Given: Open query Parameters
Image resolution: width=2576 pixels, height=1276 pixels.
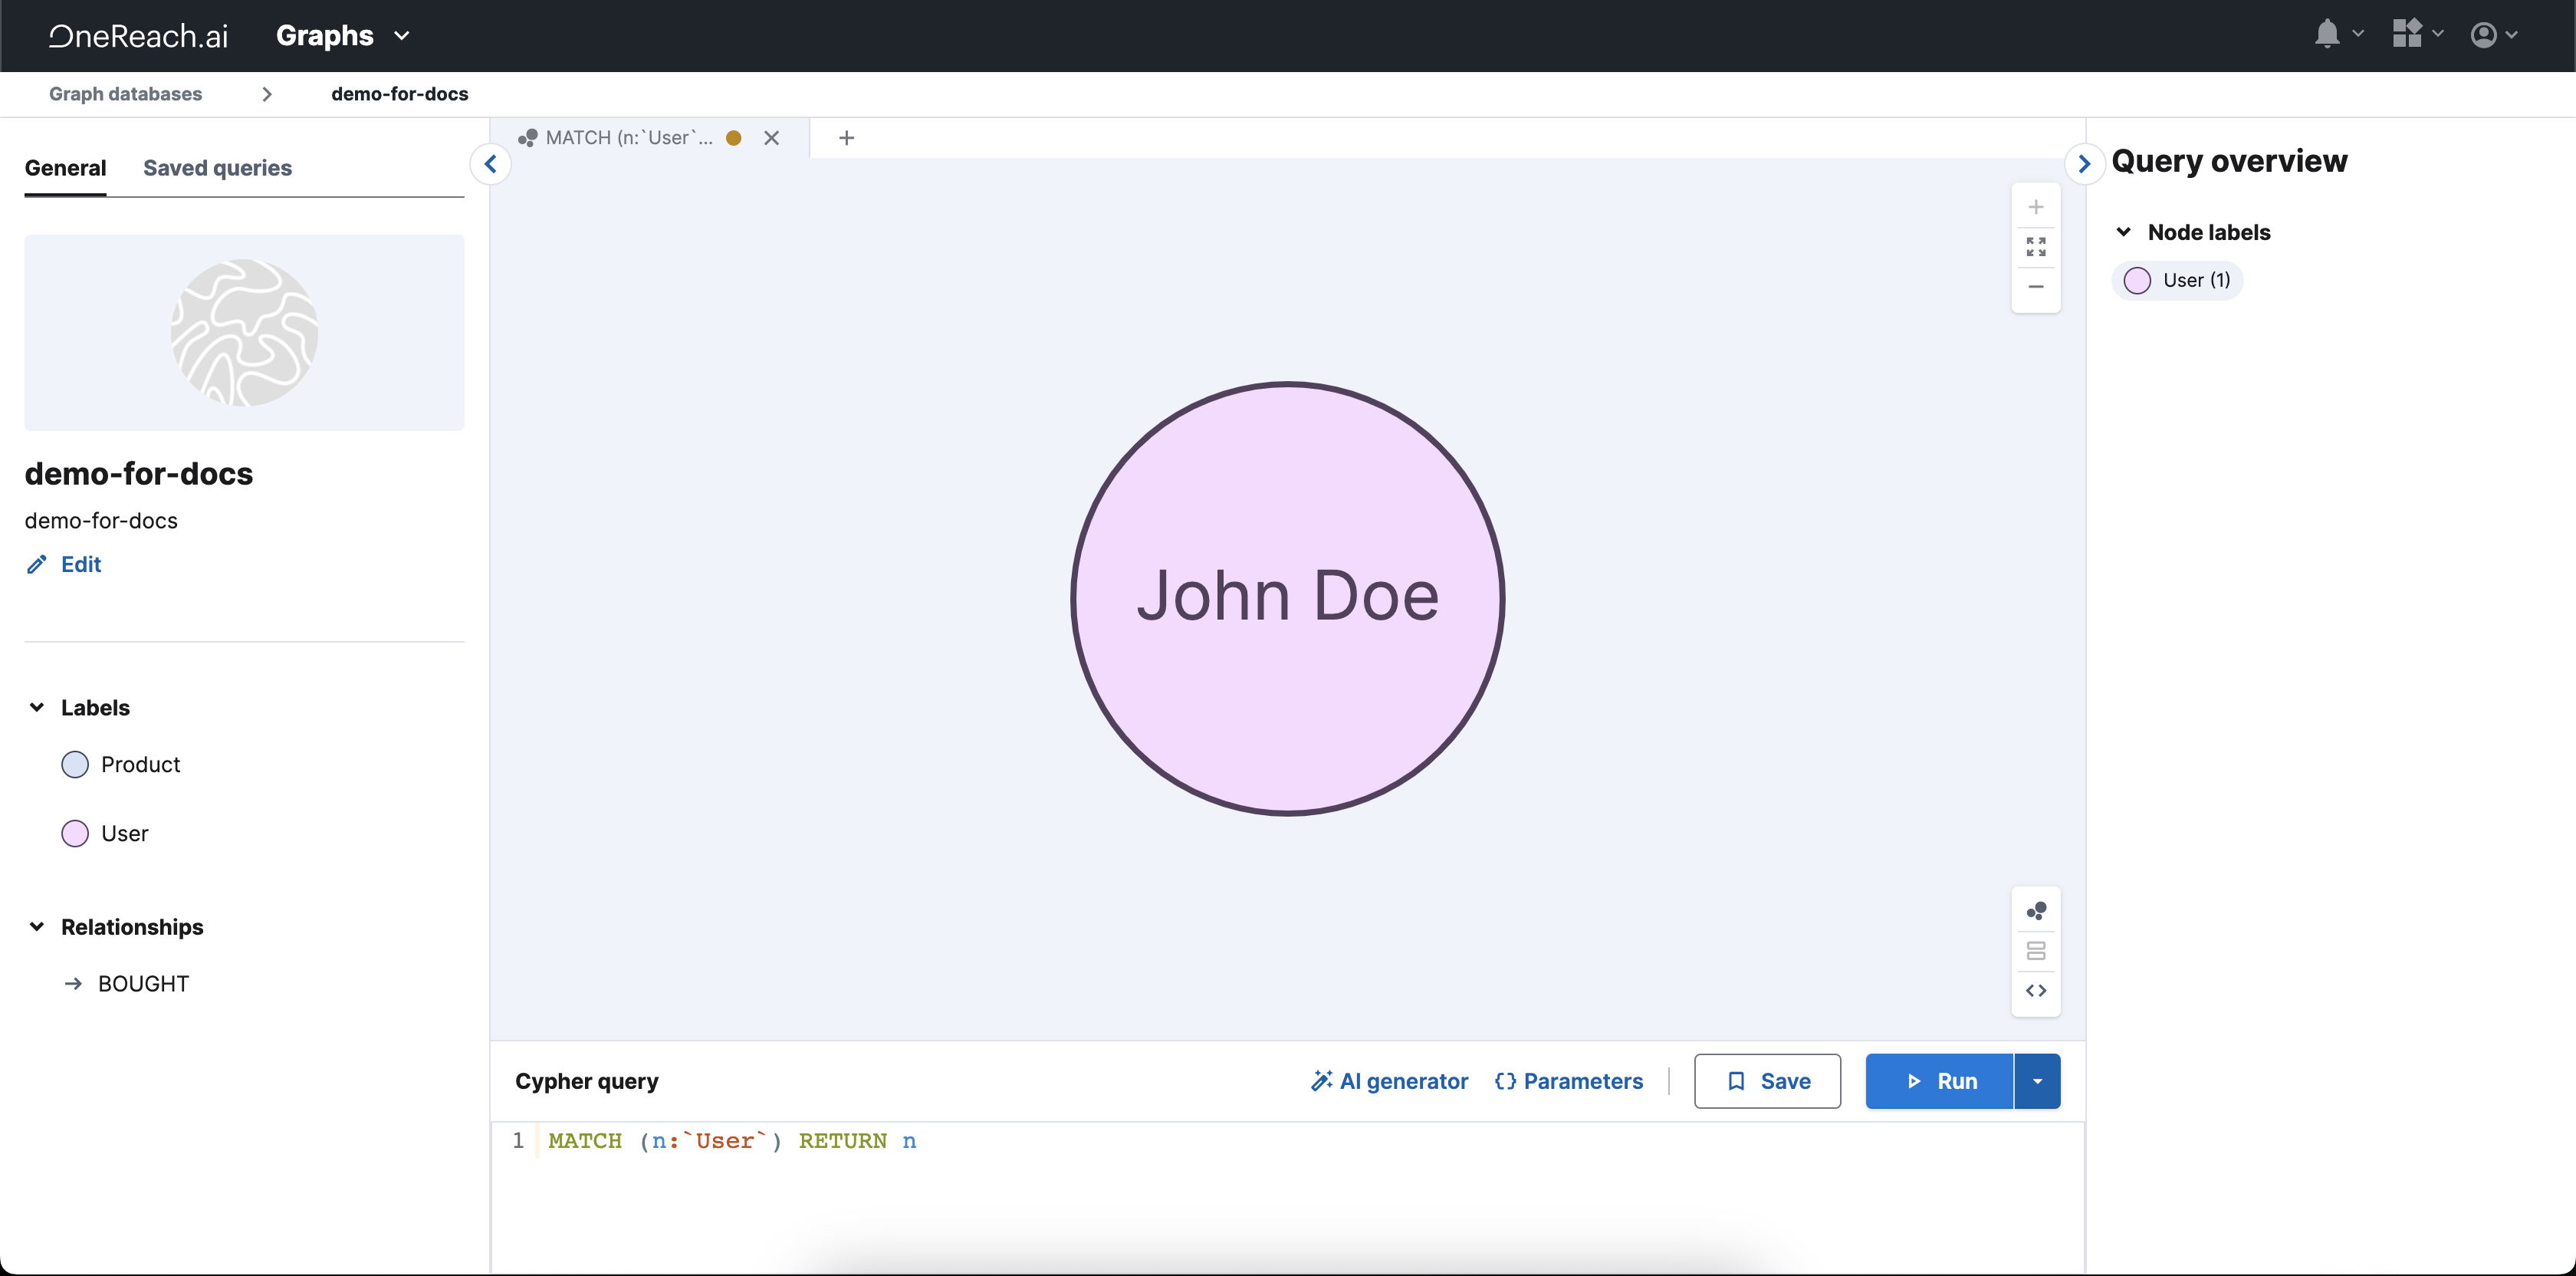Looking at the screenshot, I should point(1568,1081).
